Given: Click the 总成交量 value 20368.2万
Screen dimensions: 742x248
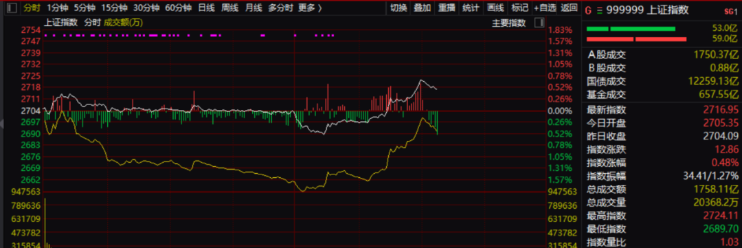Looking at the screenshot, I should point(715,203).
